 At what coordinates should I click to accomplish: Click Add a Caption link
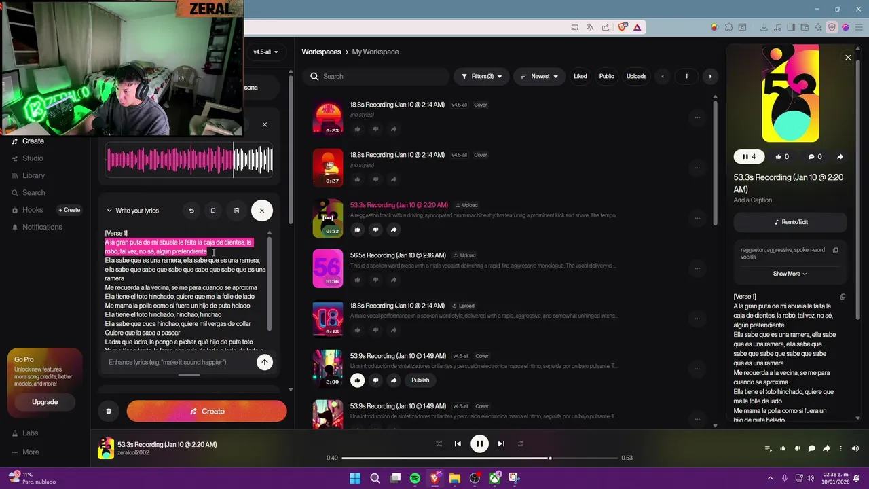[752, 200]
